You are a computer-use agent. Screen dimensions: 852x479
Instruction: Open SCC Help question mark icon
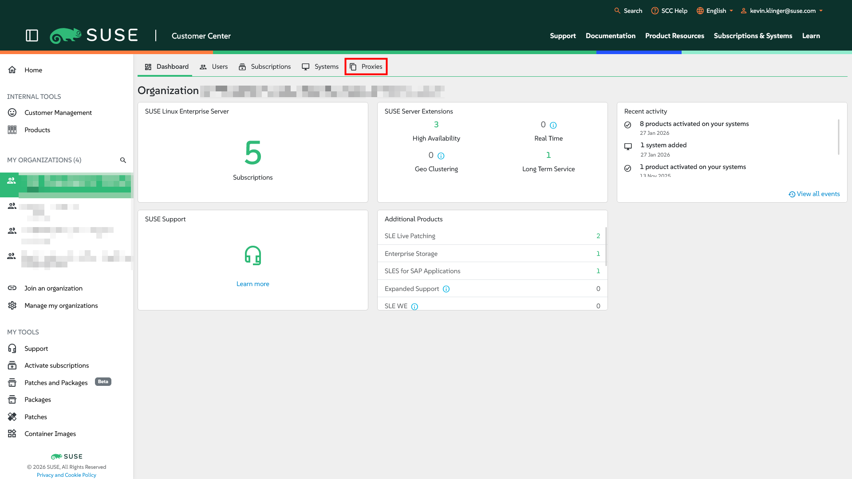coord(655,11)
